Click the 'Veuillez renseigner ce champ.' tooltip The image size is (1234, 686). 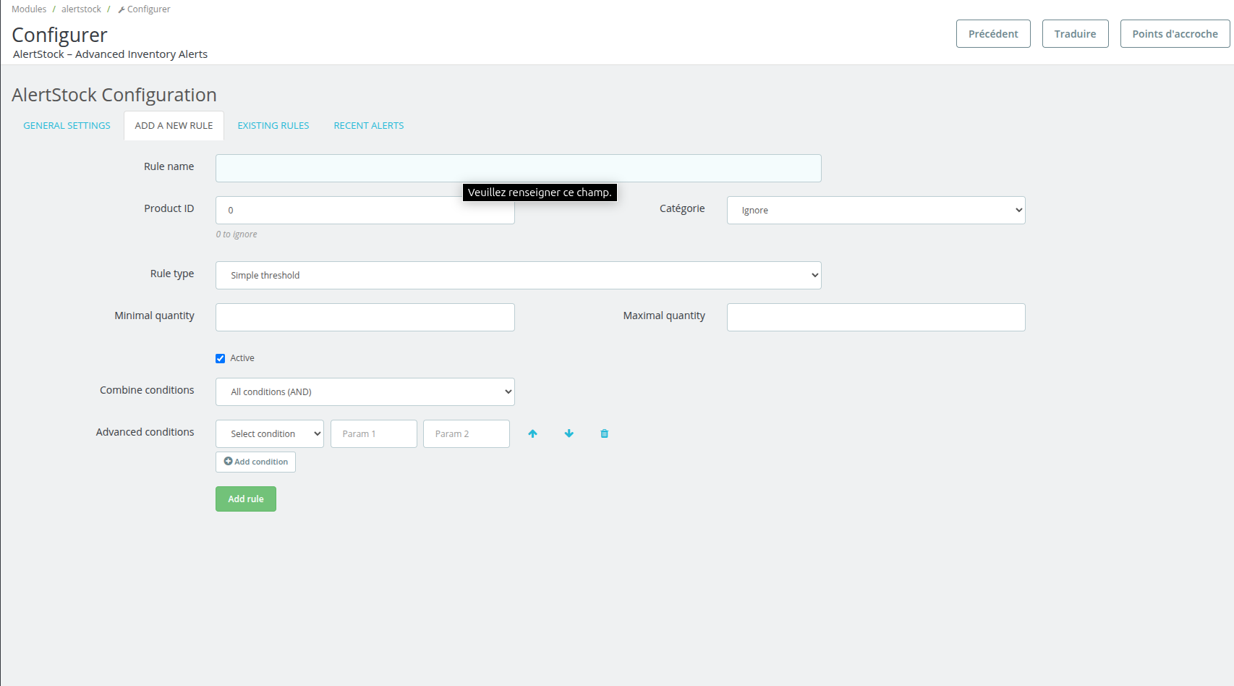coord(540,192)
